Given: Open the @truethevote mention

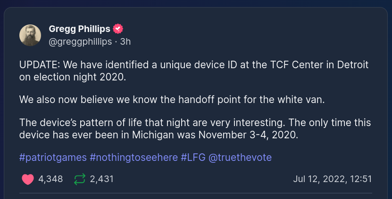Looking at the screenshot, I should (240, 158).
